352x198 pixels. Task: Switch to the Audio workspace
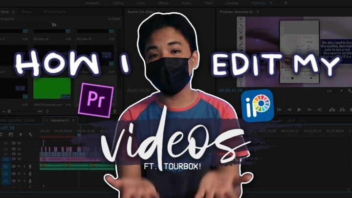point(186,3)
